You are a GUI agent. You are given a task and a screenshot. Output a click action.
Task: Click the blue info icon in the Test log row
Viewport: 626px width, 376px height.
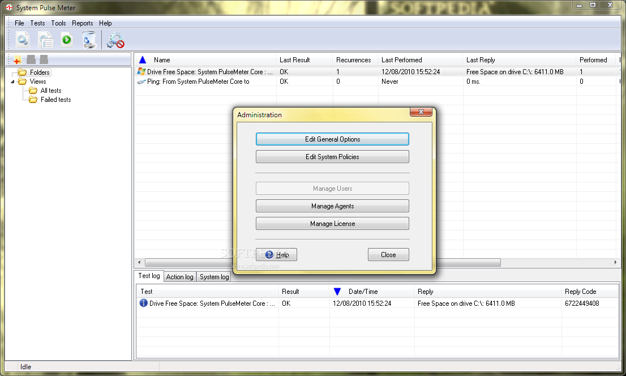point(143,304)
